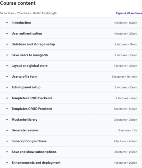Expand the Templates CRUD Backend chevron
The width and height of the screenshot is (142, 168).
[7, 98]
